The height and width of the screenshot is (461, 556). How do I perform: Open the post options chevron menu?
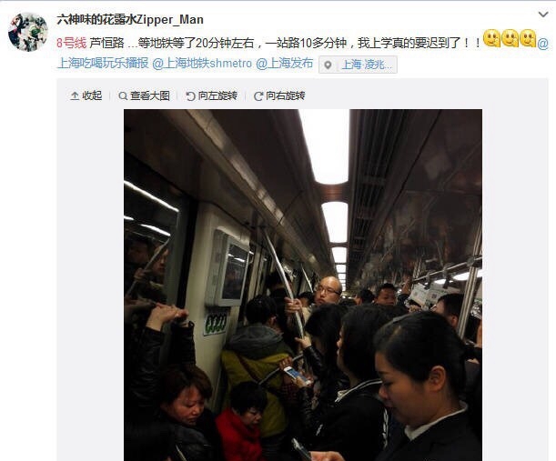[x=543, y=15]
